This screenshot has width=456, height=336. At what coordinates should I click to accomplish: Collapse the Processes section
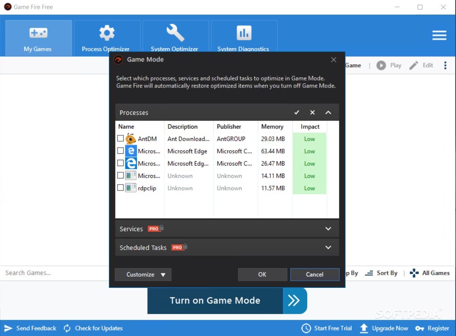point(328,112)
